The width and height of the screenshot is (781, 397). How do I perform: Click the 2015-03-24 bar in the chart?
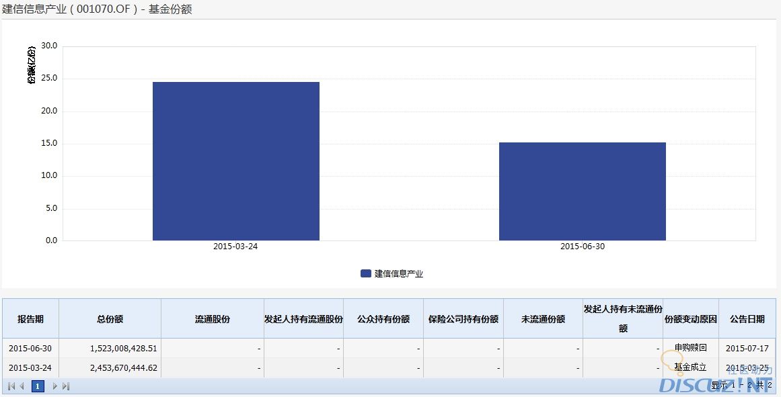pos(235,161)
